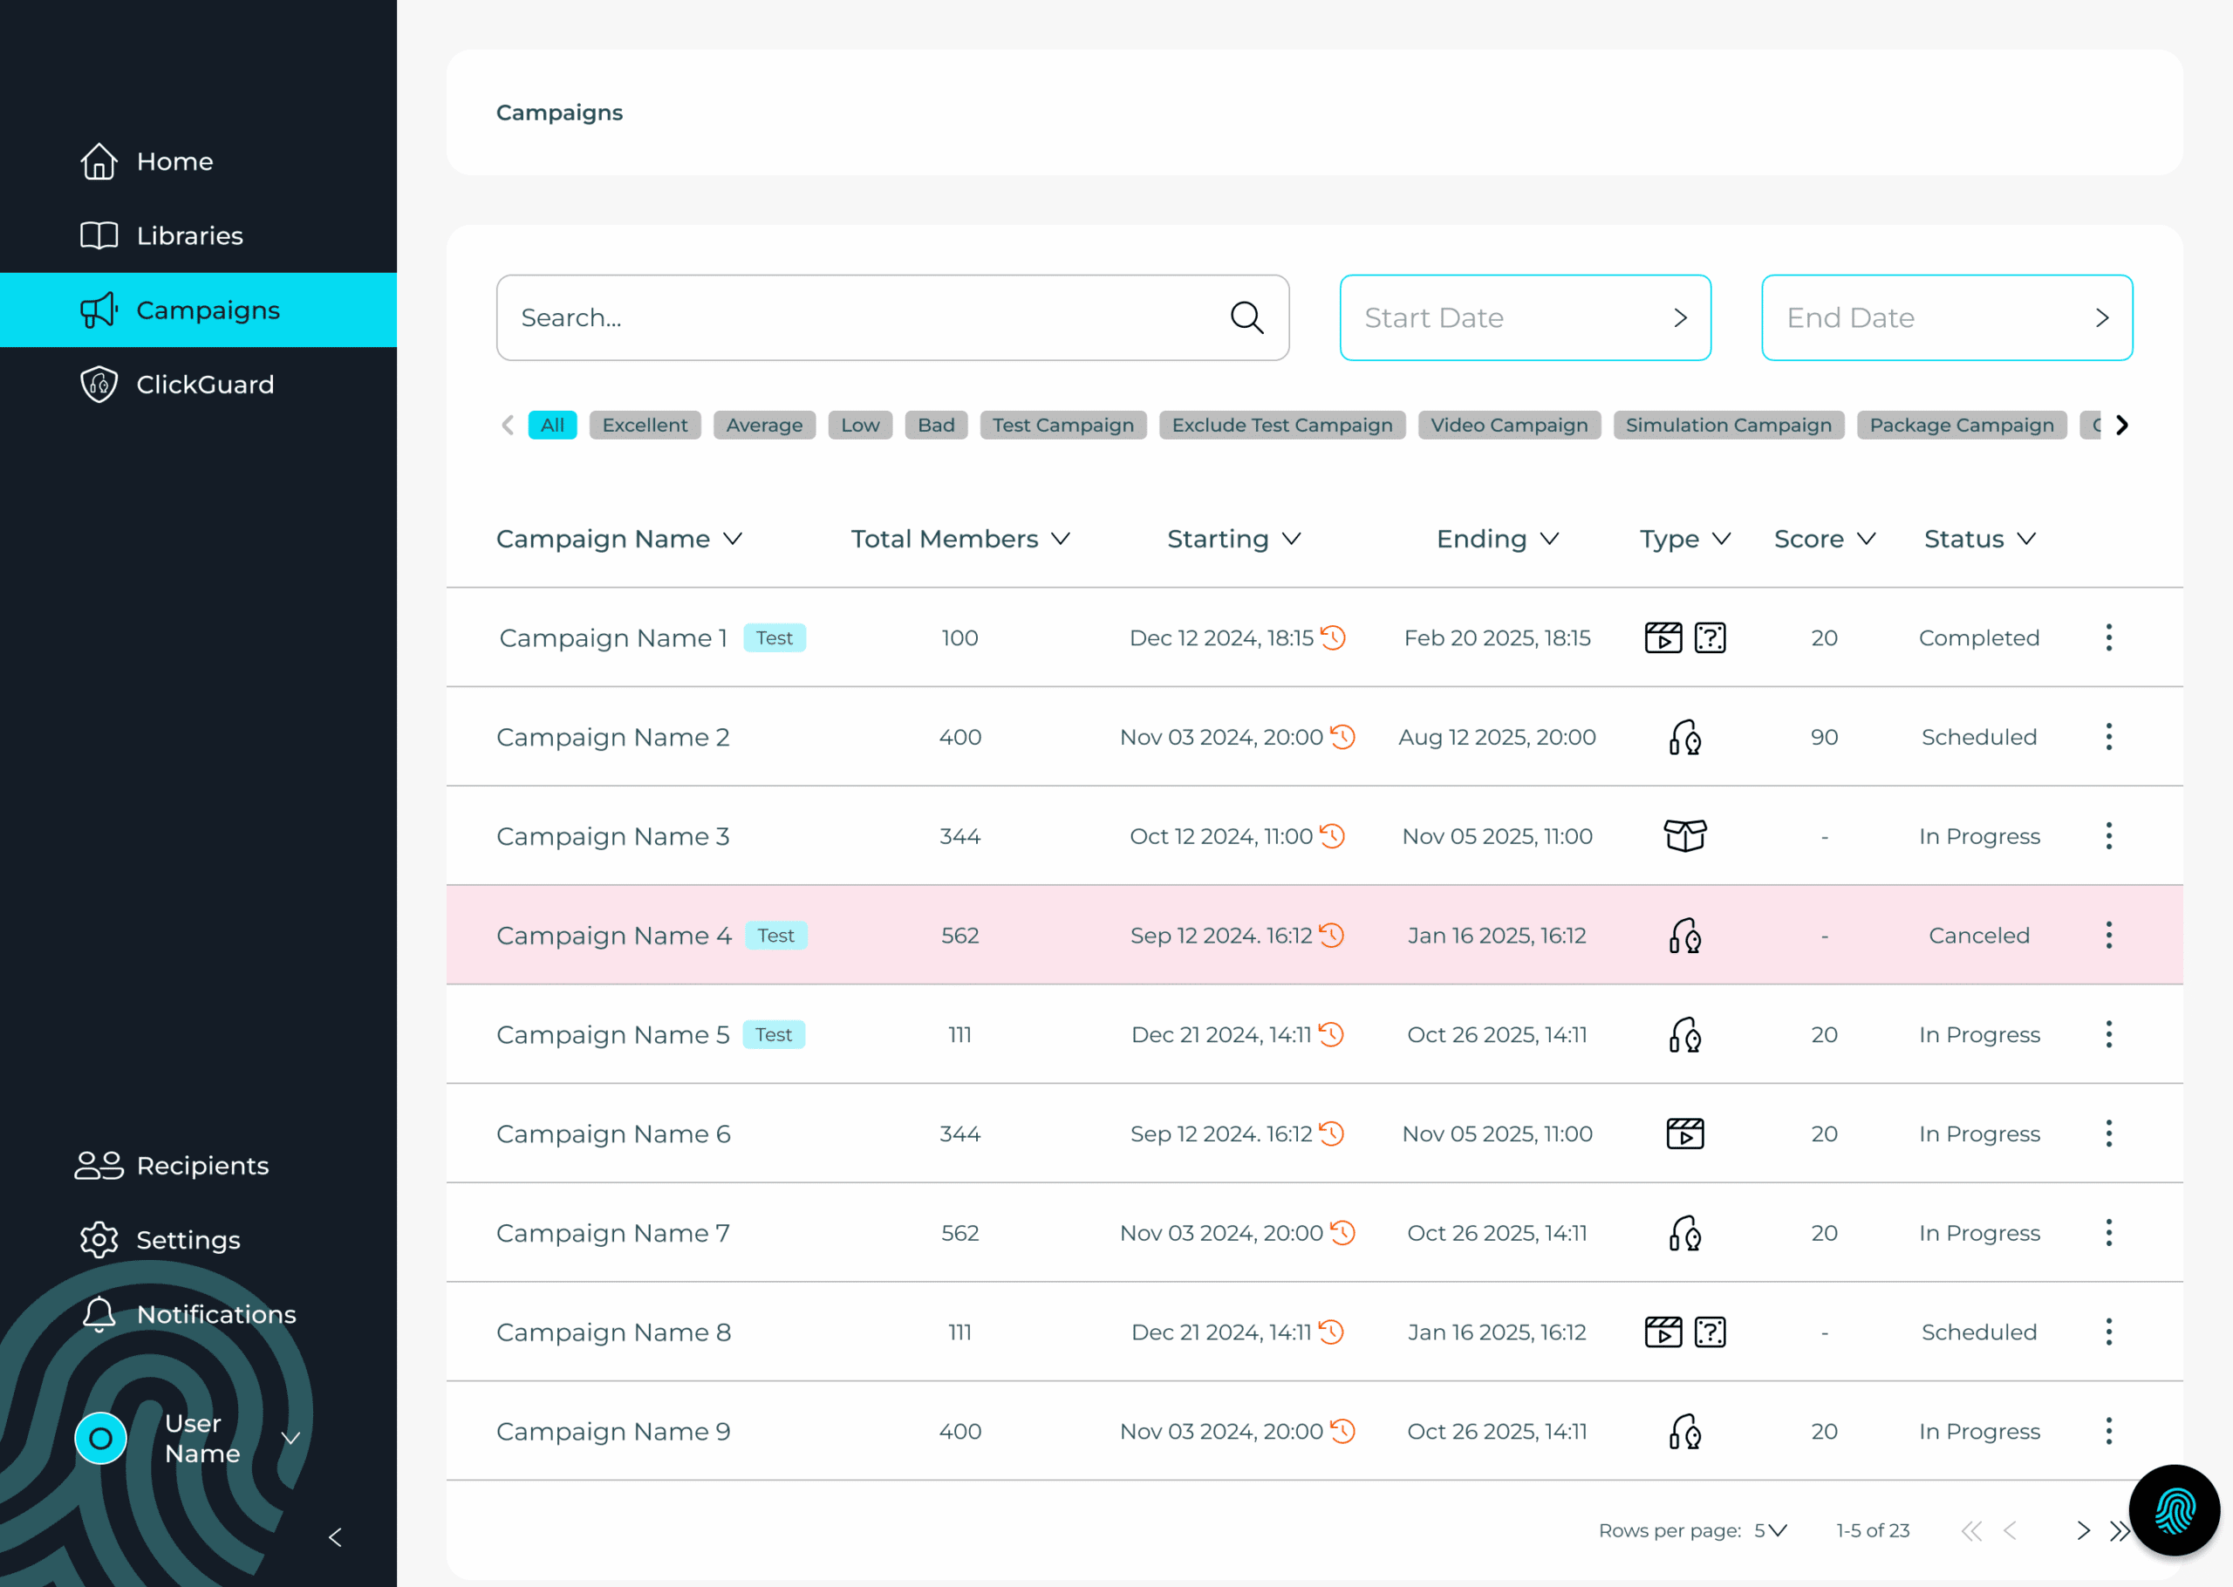Open the floating fingerprint assistant button
The image size is (2233, 1587).
[x=2175, y=1511]
